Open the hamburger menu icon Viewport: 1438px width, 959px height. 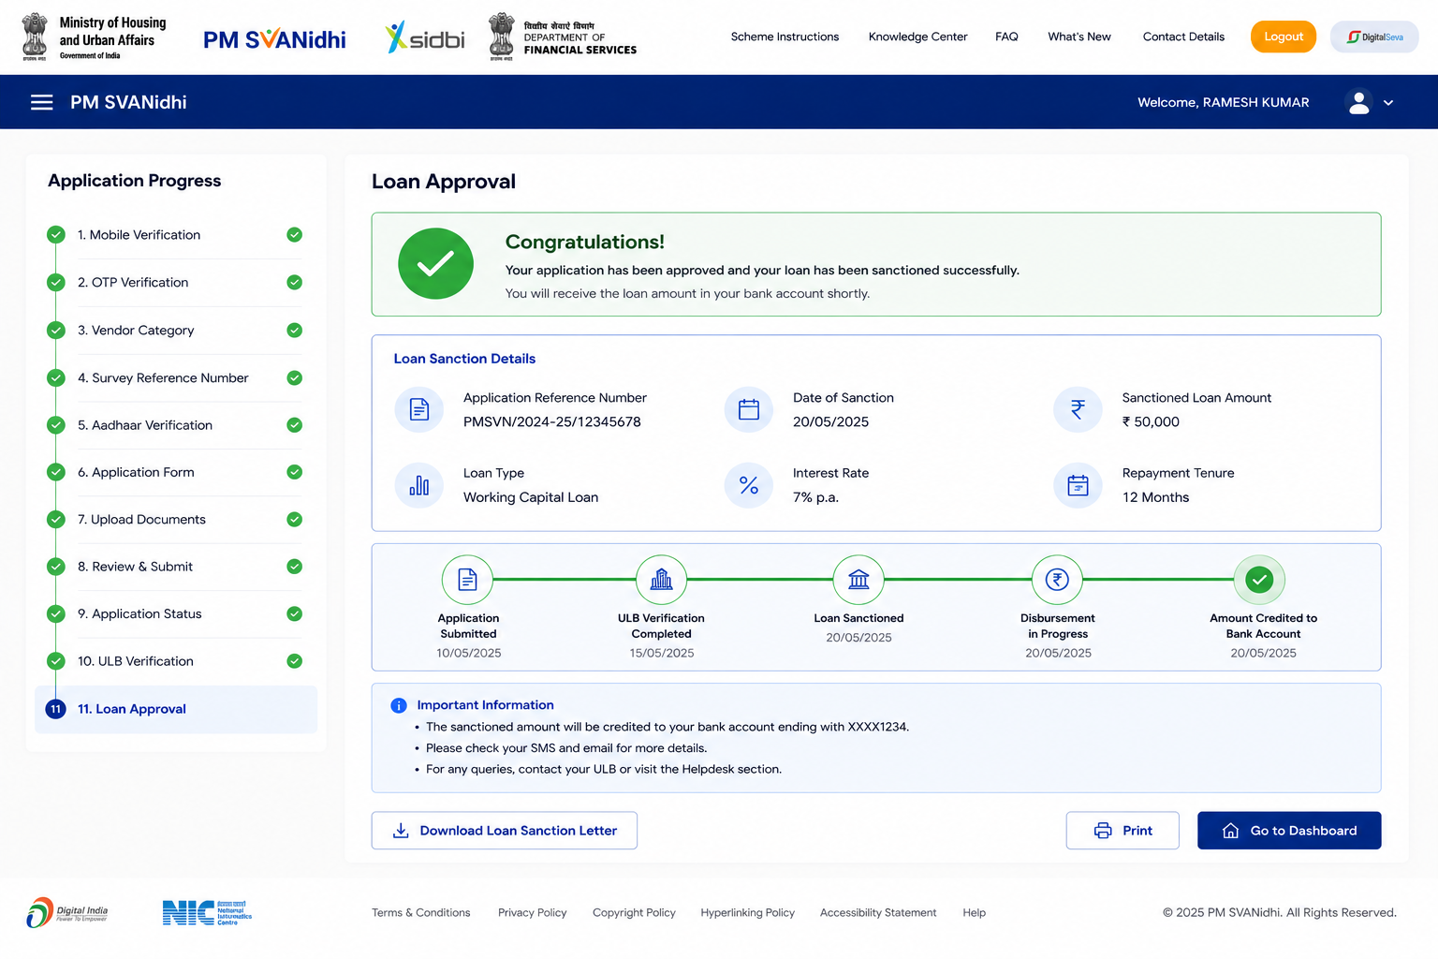point(42,102)
